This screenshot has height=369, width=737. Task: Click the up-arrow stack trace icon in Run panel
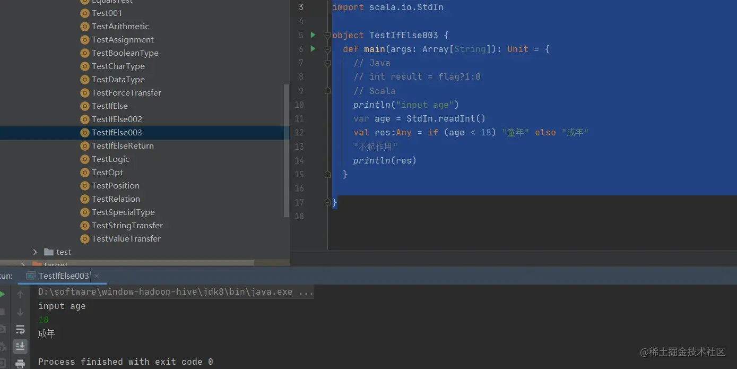[20, 295]
